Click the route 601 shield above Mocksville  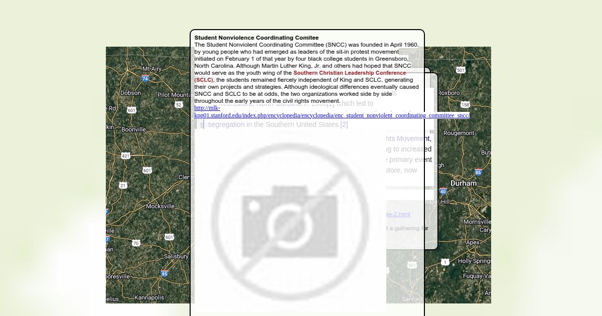[146, 171]
